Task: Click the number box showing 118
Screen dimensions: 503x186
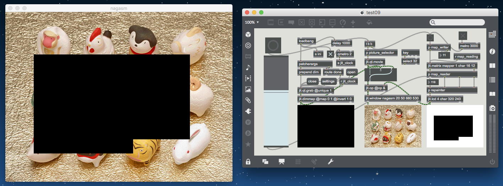Action: [x=433, y=82]
